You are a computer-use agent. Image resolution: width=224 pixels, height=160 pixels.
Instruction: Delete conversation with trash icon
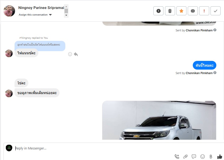pyautogui.click(x=170, y=11)
